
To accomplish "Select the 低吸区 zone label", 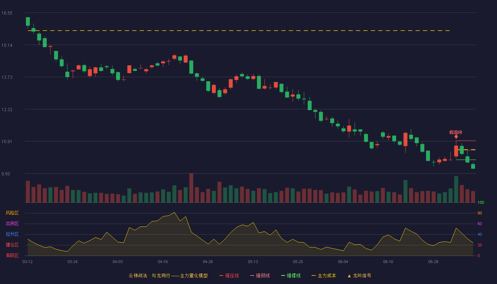I will (12, 255).
